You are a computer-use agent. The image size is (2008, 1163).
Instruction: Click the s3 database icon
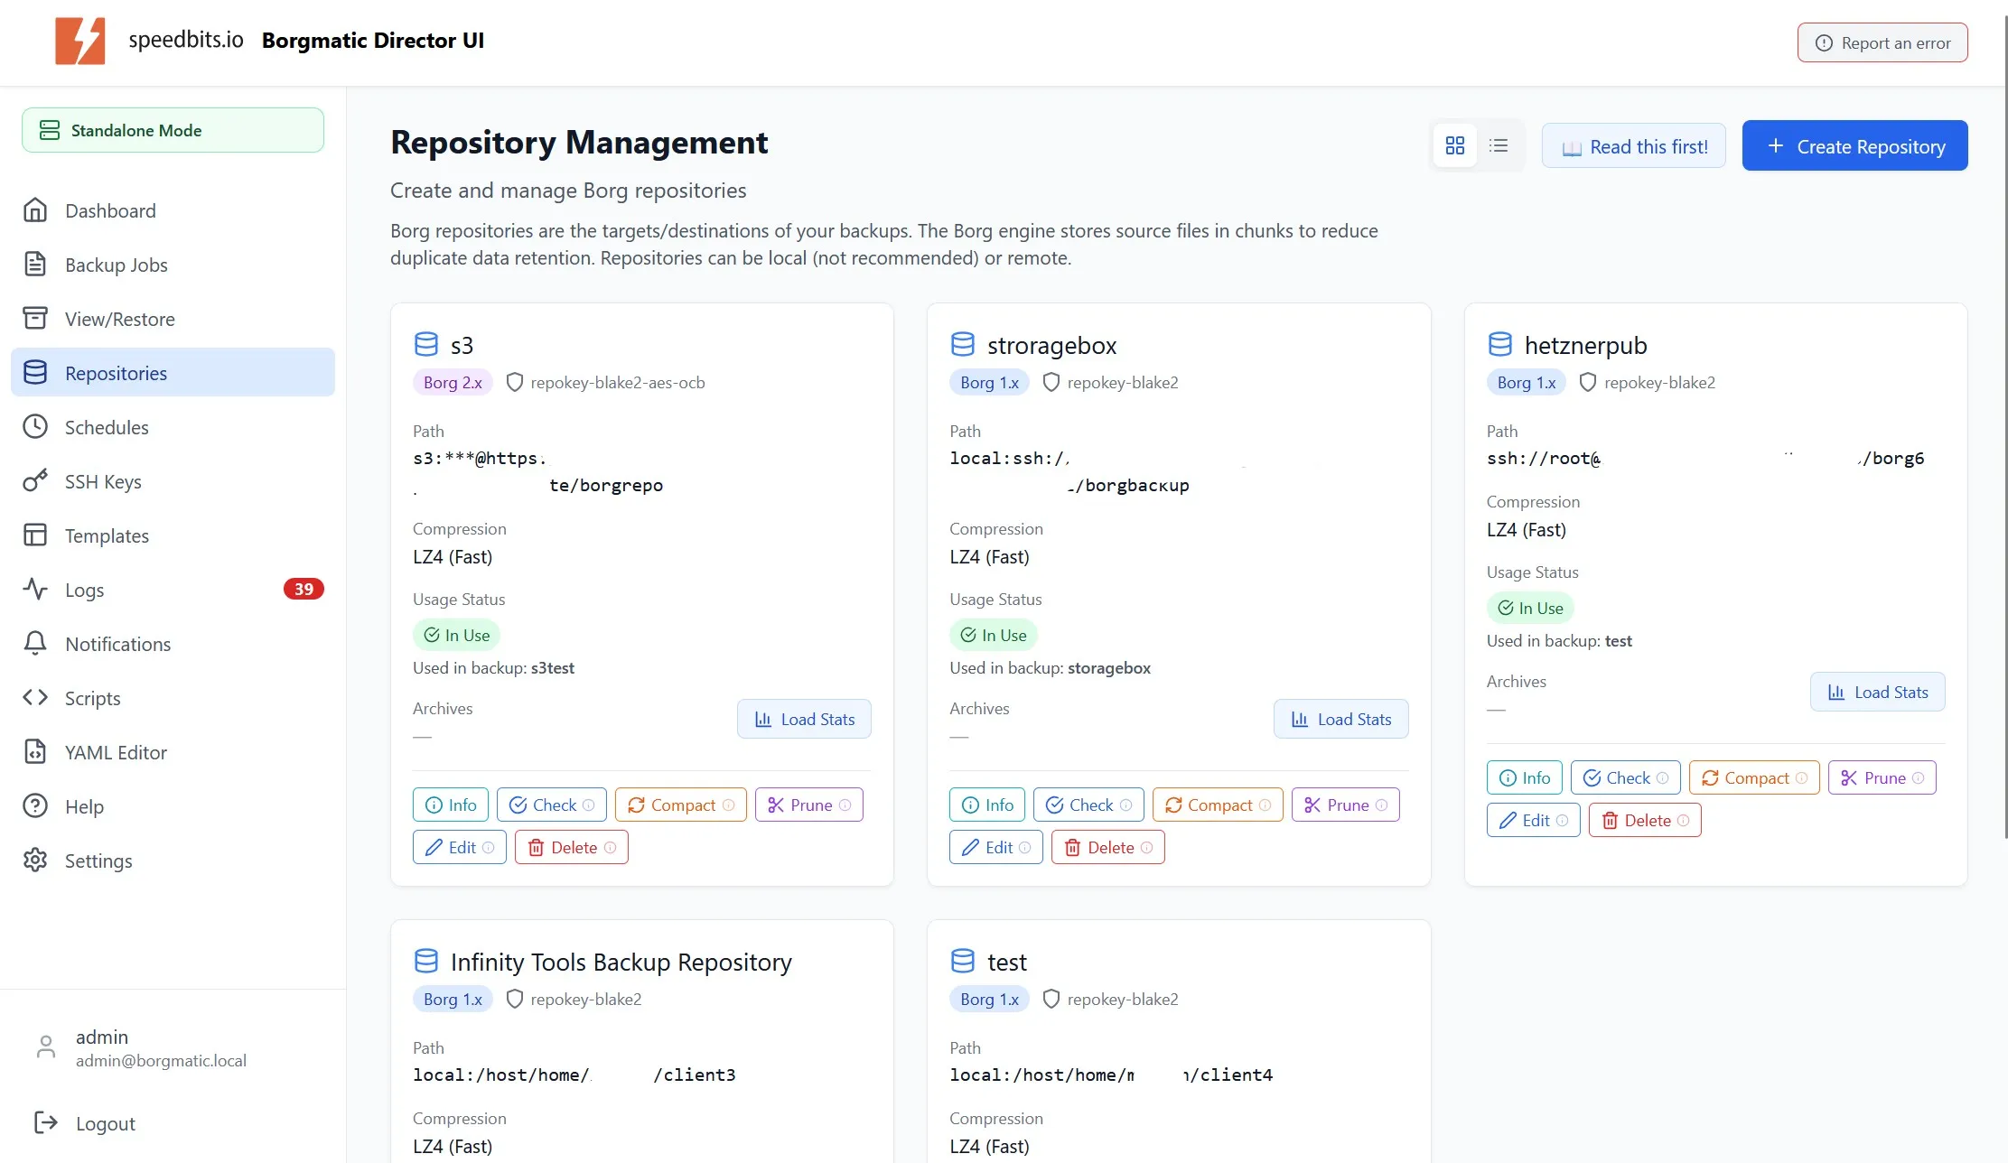426,344
